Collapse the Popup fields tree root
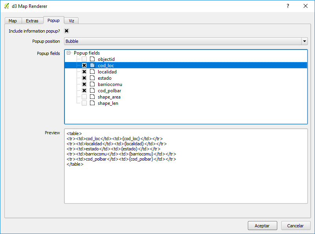Screen dimensions: 315x234 click(69, 53)
